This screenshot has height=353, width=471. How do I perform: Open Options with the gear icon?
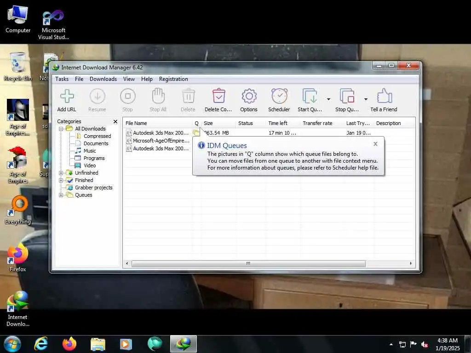pyautogui.click(x=249, y=97)
